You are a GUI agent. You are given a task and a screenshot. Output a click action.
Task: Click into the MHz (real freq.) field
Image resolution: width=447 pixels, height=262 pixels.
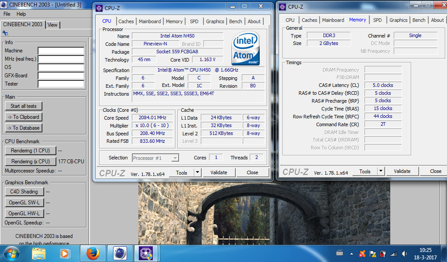(61, 59)
